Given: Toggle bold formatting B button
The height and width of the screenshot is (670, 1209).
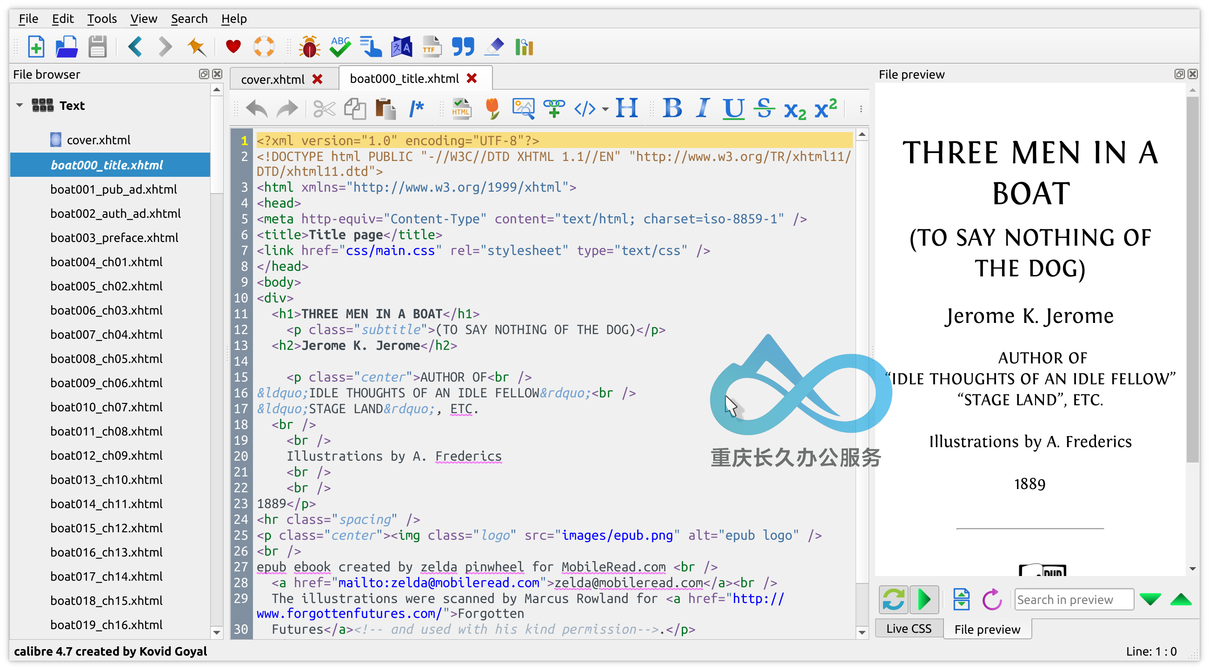Looking at the screenshot, I should click(x=672, y=108).
